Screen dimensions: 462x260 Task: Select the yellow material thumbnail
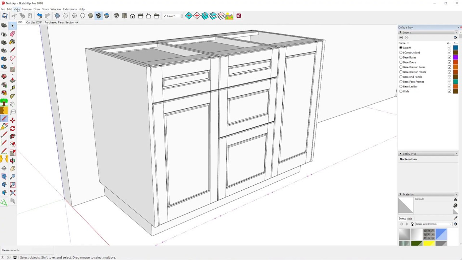point(429,243)
